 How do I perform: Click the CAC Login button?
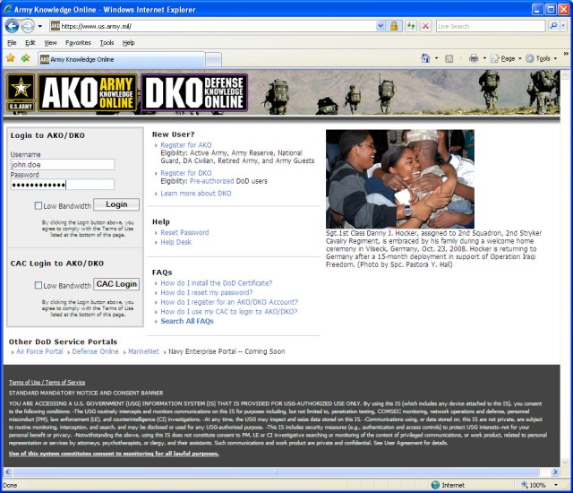[x=116, y=284]
